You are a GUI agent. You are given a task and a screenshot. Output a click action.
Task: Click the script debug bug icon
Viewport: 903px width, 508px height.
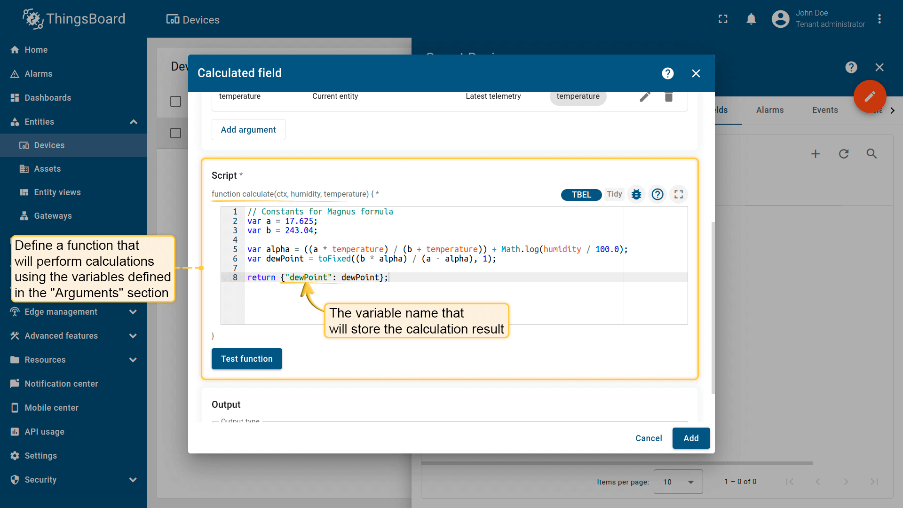click(x=636, y=194)
